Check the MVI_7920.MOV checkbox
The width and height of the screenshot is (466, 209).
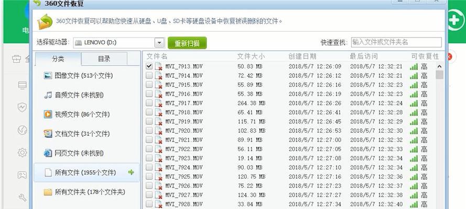pyautogui.click(x=149, y=131)
